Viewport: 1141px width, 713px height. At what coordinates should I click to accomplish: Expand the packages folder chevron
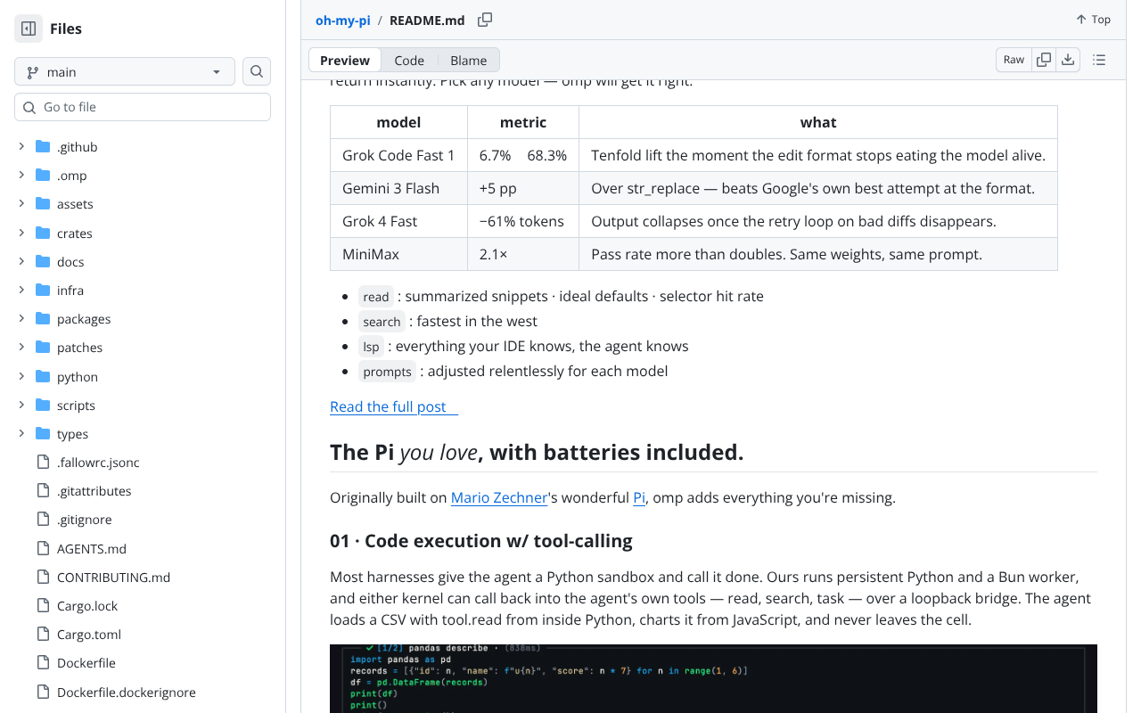click(21, 318)
